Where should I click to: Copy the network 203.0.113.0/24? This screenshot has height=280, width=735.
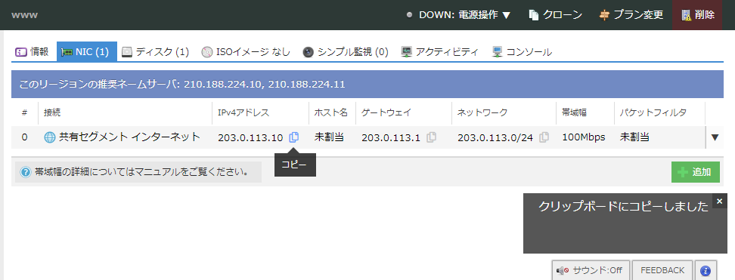point(544,137)
